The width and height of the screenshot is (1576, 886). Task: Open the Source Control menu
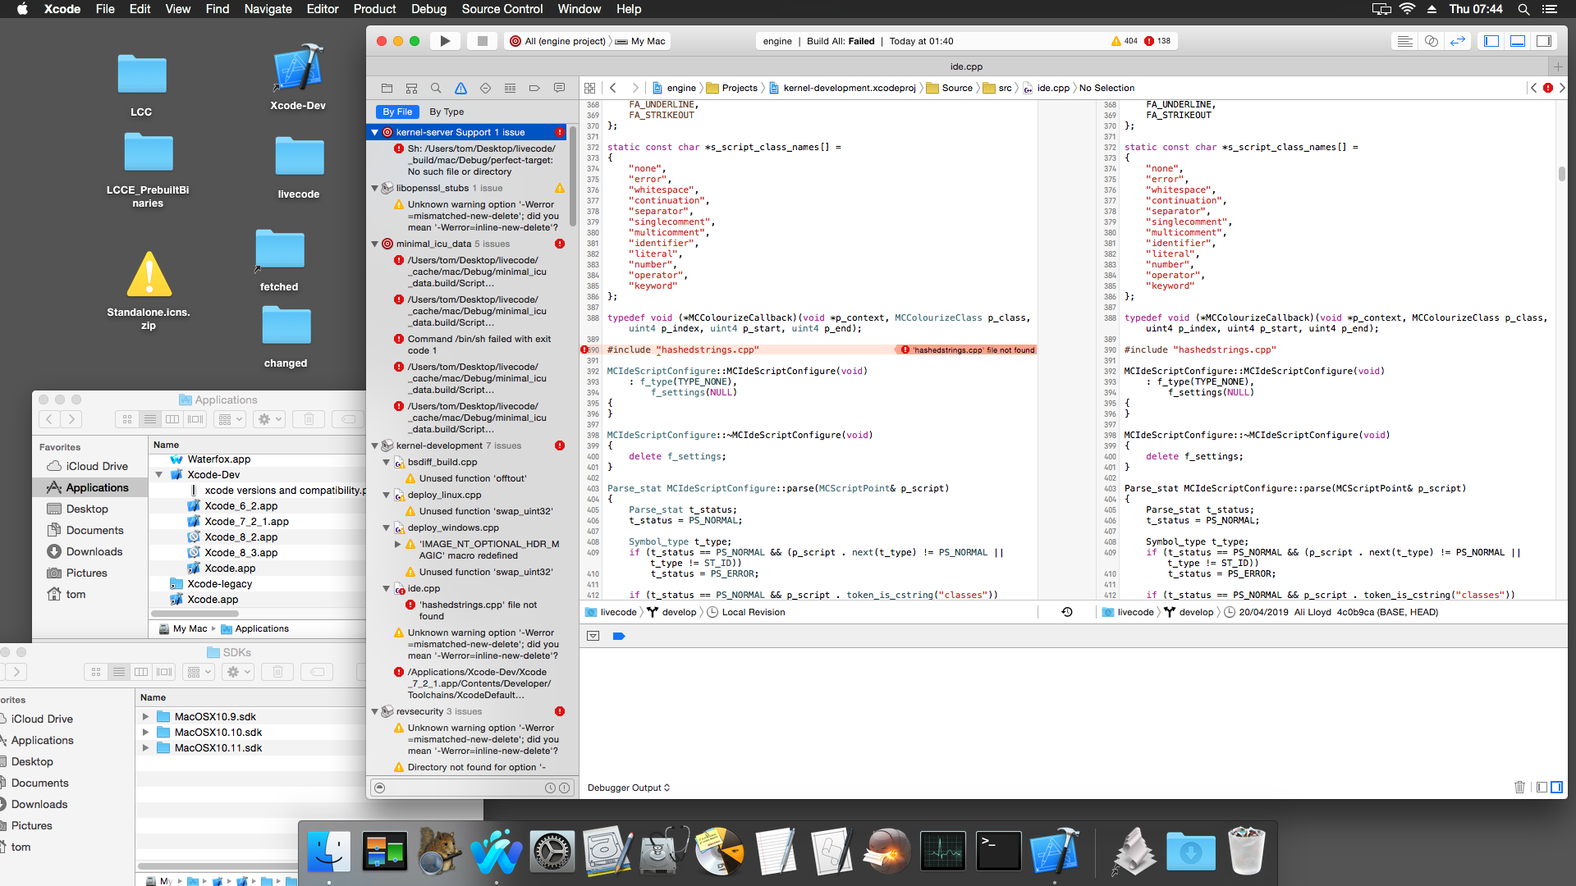(x=502, y=9)
